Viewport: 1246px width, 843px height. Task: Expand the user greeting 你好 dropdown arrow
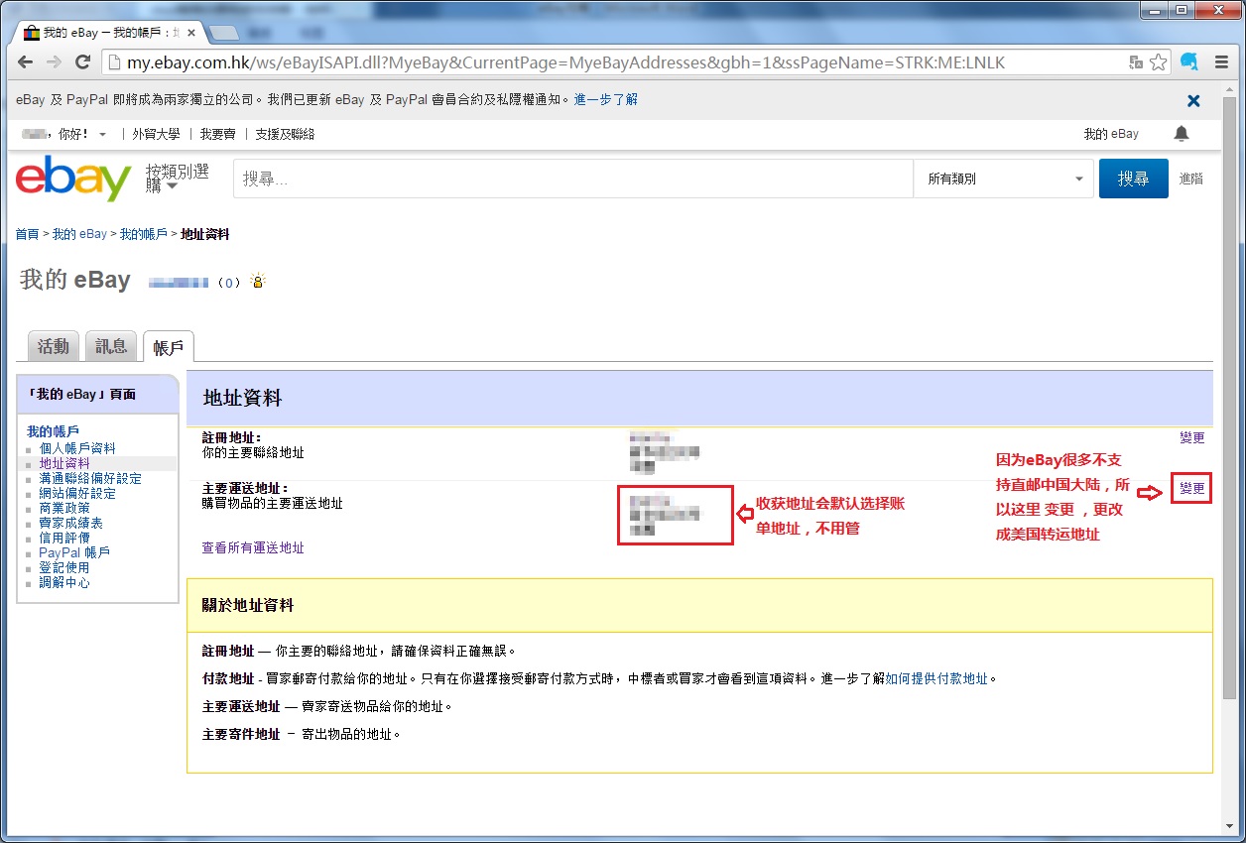pos(102,135)
